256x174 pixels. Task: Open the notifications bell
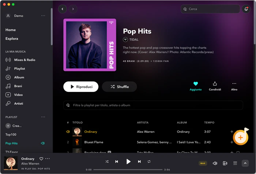click(246, 9)
